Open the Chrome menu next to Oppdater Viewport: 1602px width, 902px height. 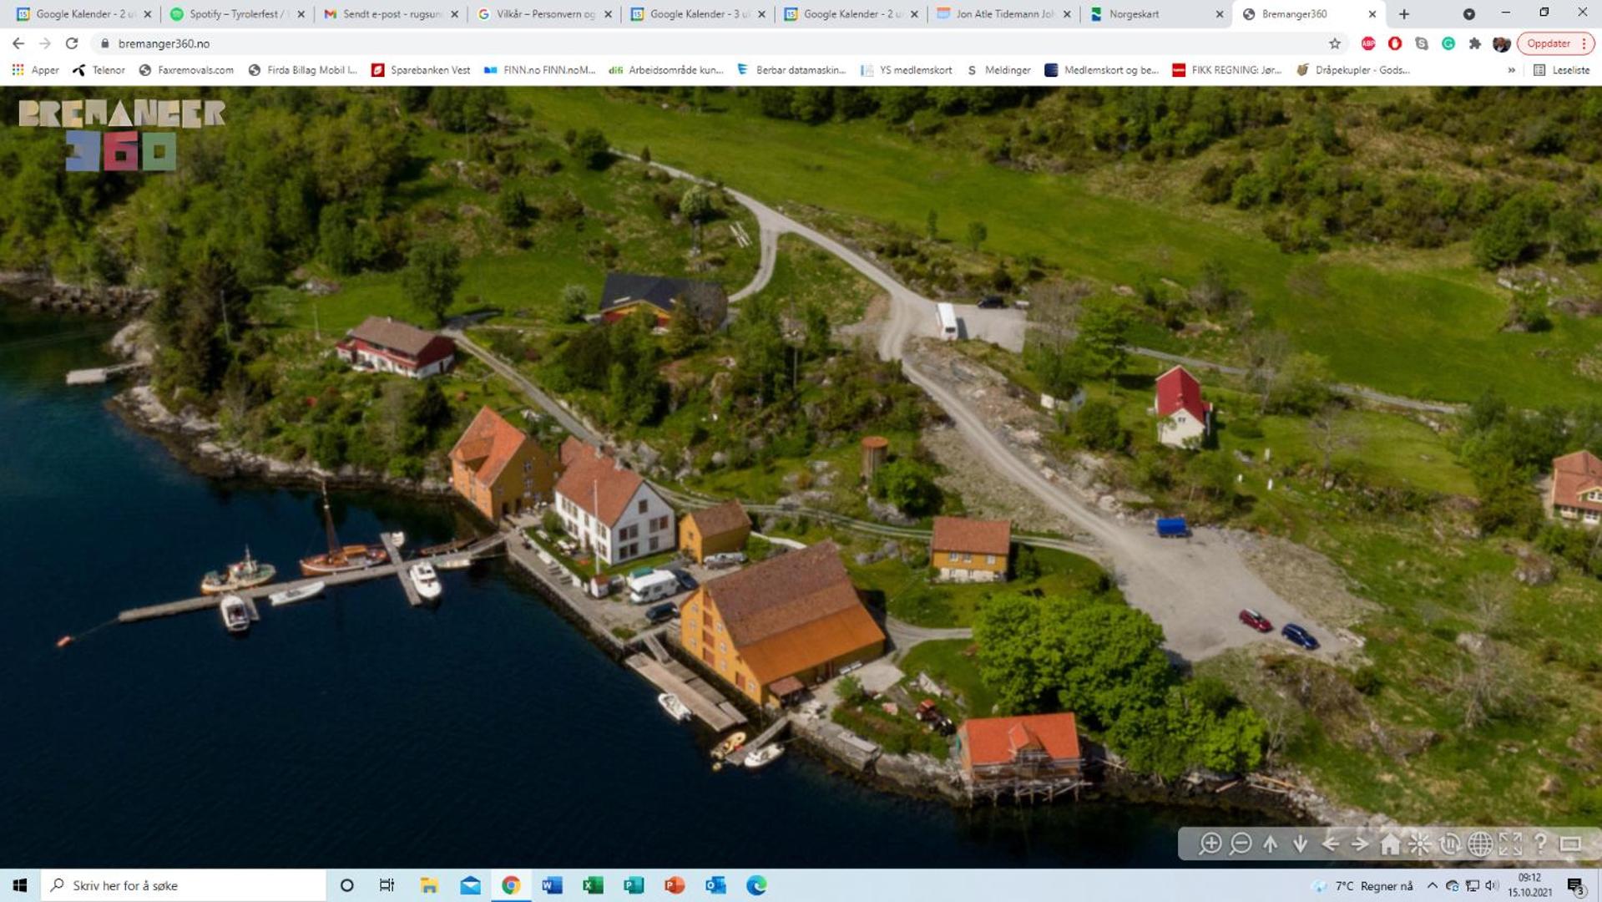pos(1584,43)
